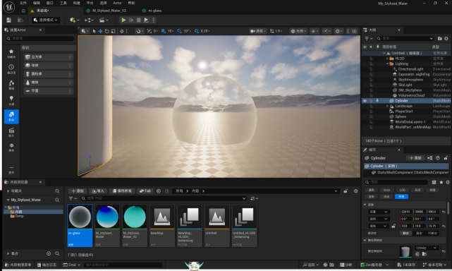Click the Add component button in Details
The height and width of the screenshot is (271, 452).
pyautogui.click(x=415, y=158)
